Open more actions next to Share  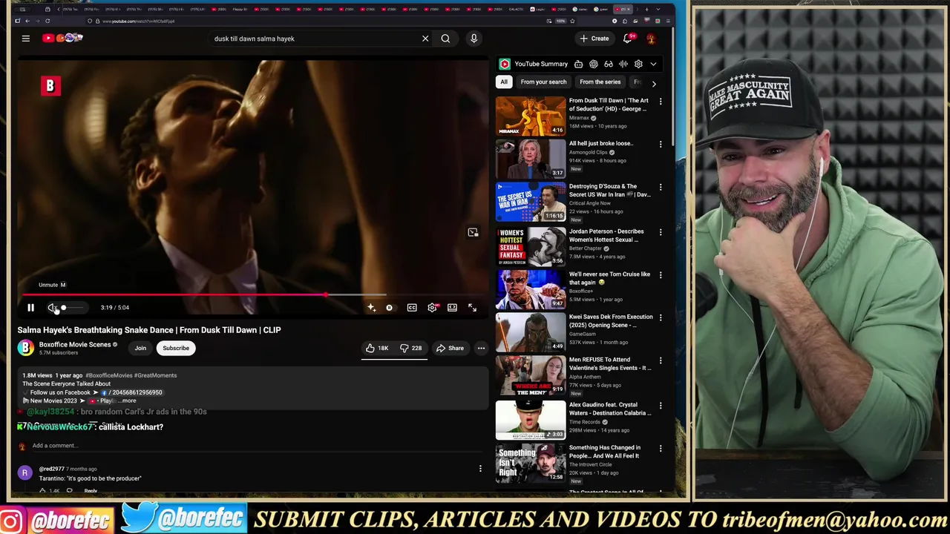click(x=481, y=348)
